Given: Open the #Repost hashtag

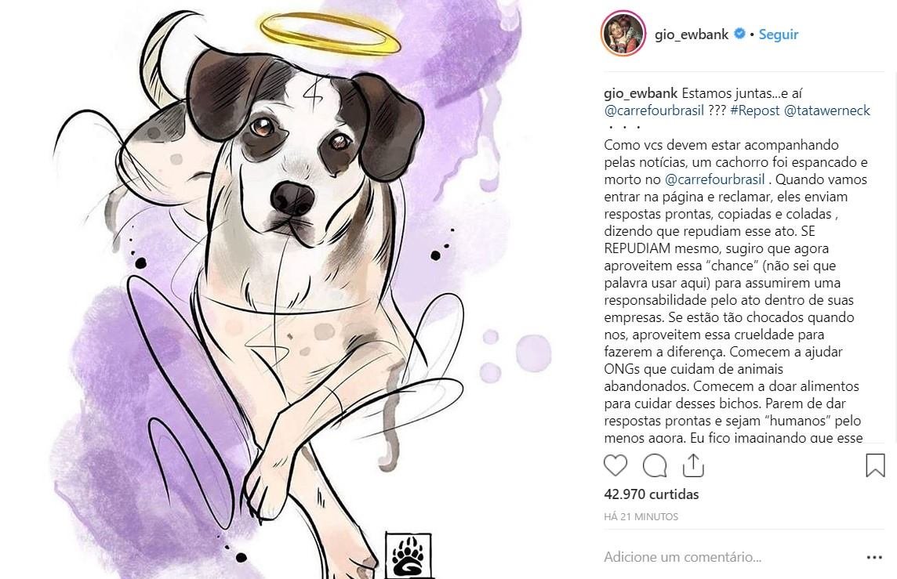Looking at the screenshot, I should (x=754, y=110).
